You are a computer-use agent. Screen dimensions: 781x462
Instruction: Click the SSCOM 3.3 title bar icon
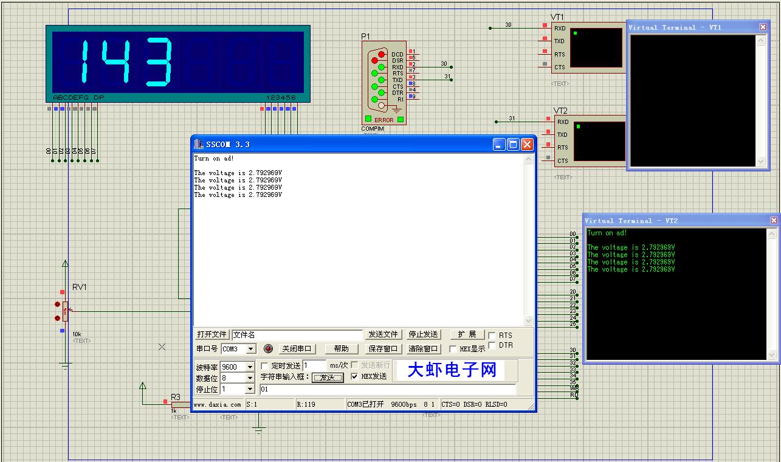coord(199,144)
